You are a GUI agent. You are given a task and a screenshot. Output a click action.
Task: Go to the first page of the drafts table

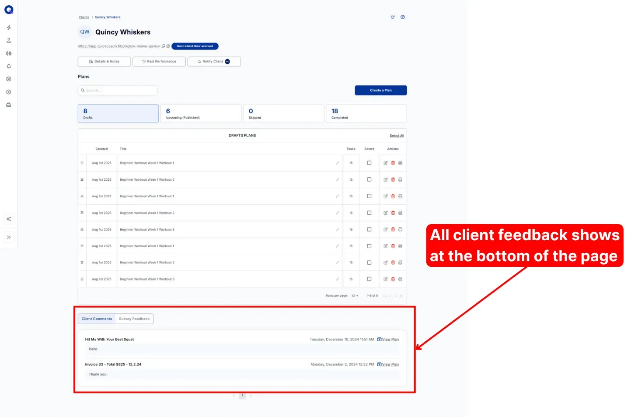385,296
